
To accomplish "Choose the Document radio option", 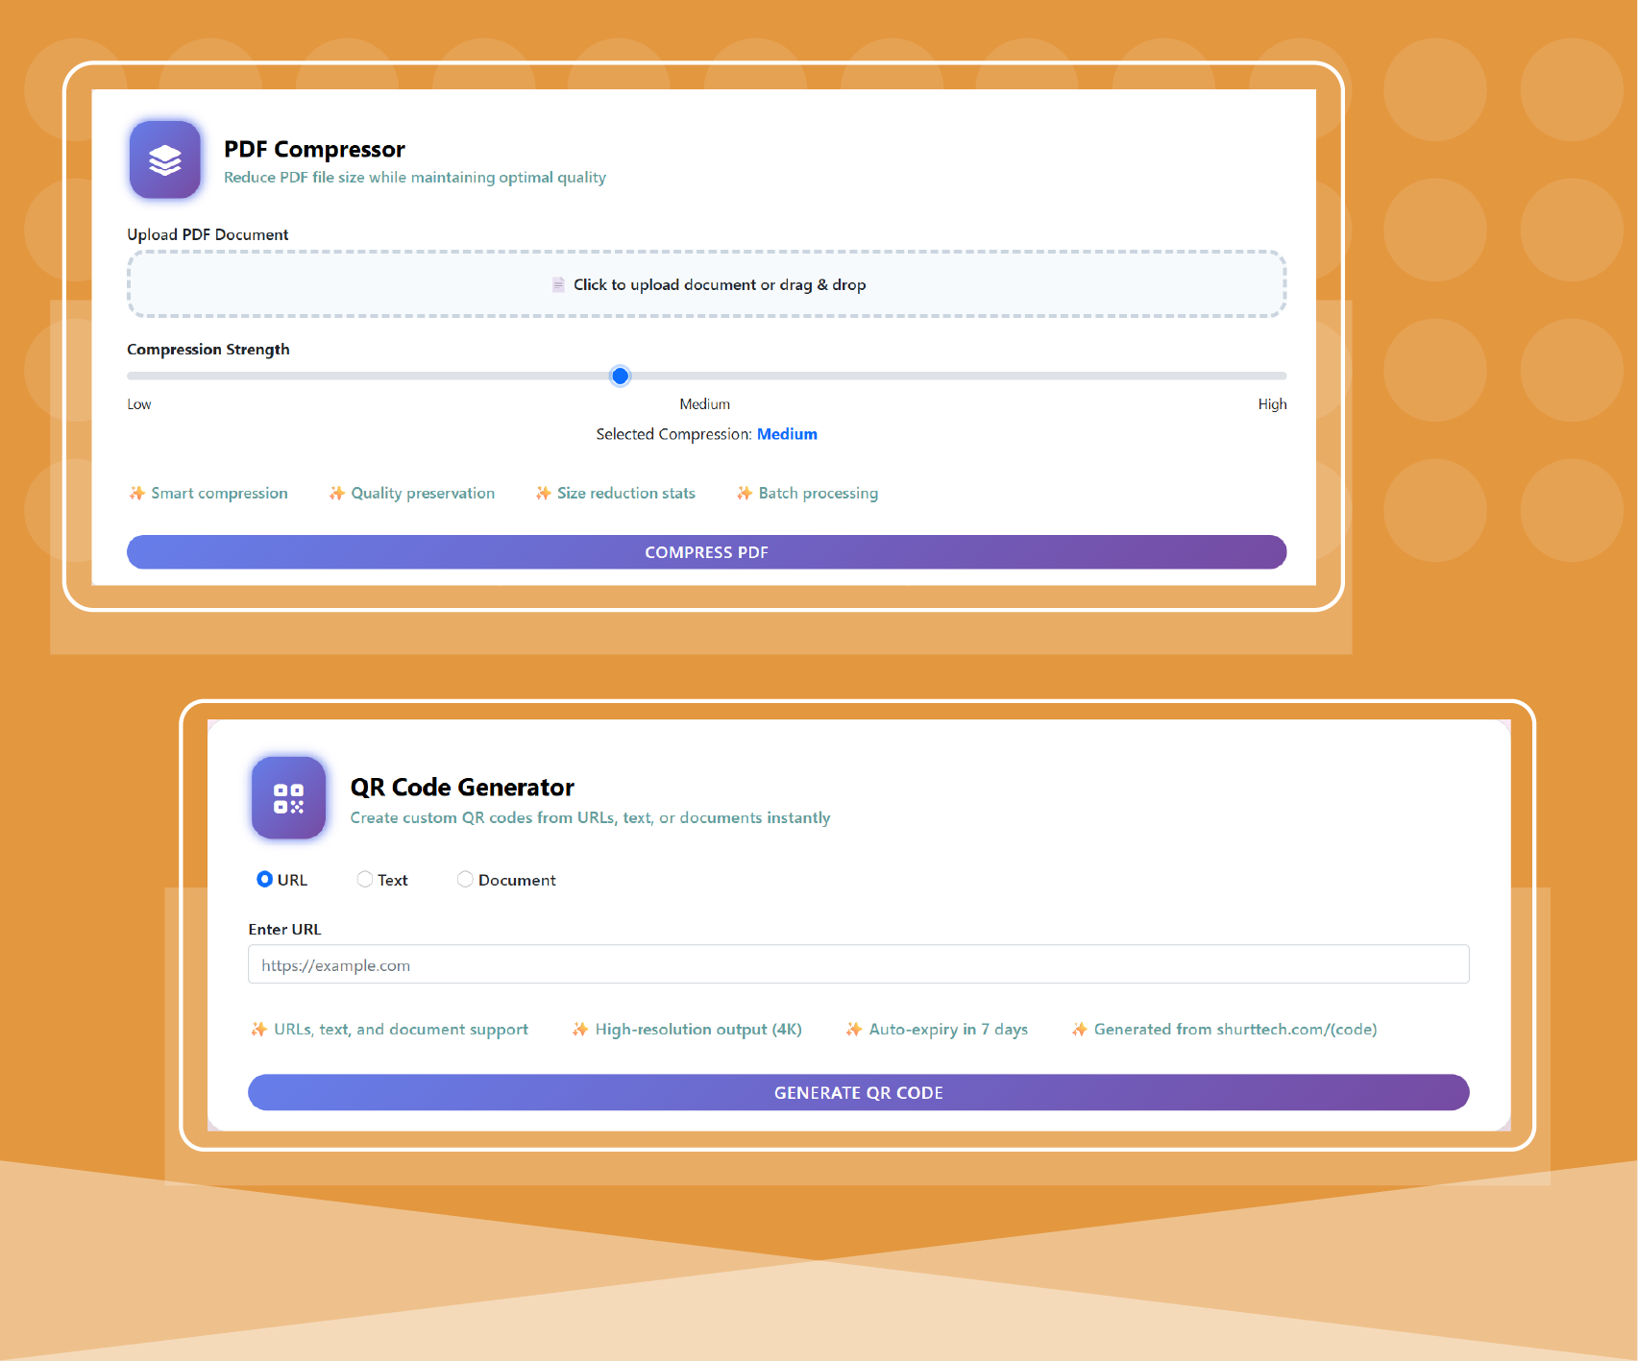I will tap(465, 879).
